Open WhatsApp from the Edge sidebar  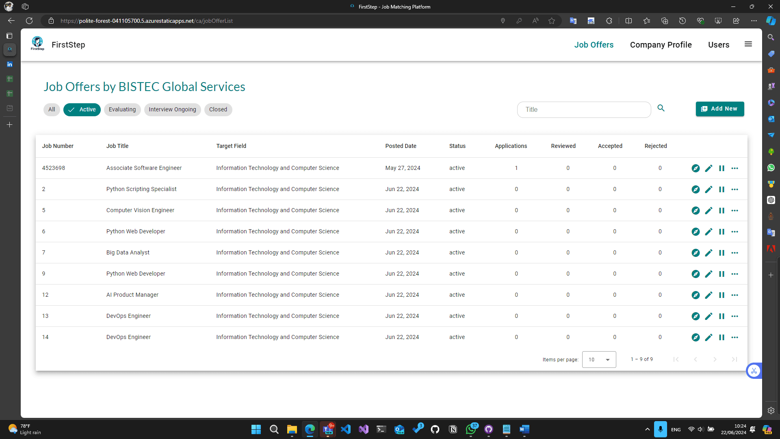coord(771,168)
